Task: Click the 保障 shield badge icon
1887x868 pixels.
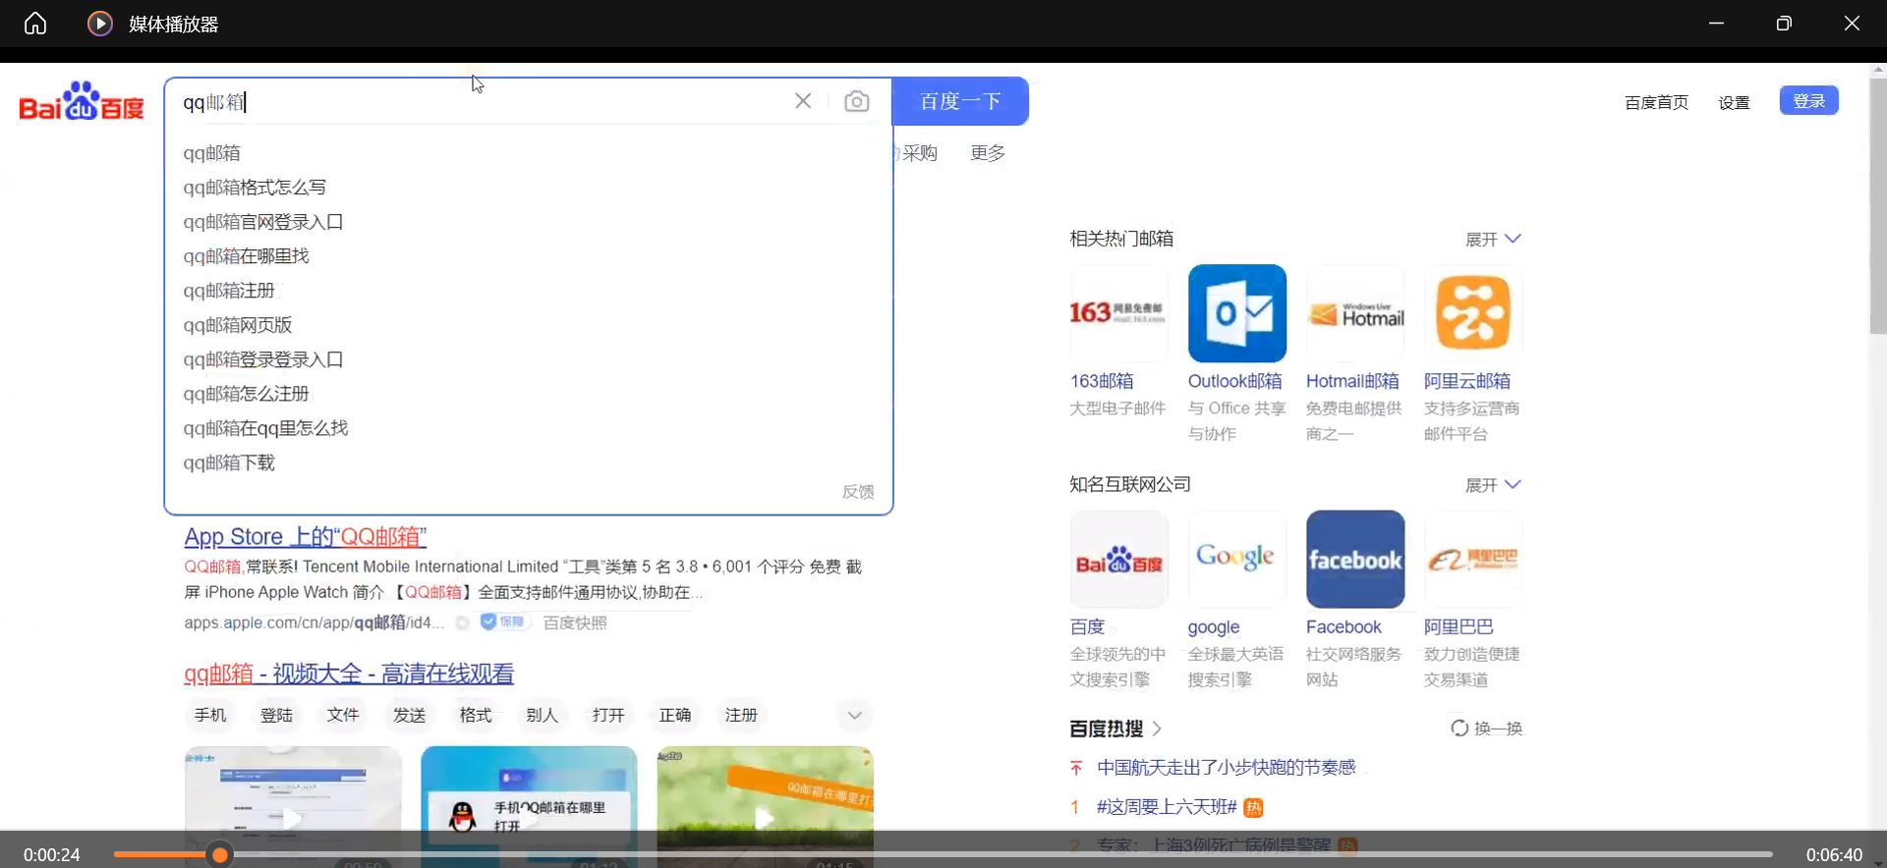Action: (x=504, y=622)
